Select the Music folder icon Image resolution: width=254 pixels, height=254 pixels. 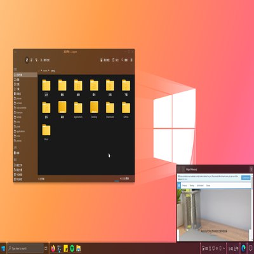[46, 130]
